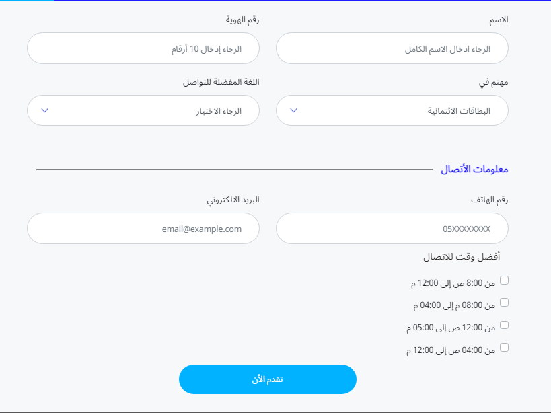Click the 'رقم الهاتف' field label
The height and width of the screenshot is (413, 551).
[490, 200]
